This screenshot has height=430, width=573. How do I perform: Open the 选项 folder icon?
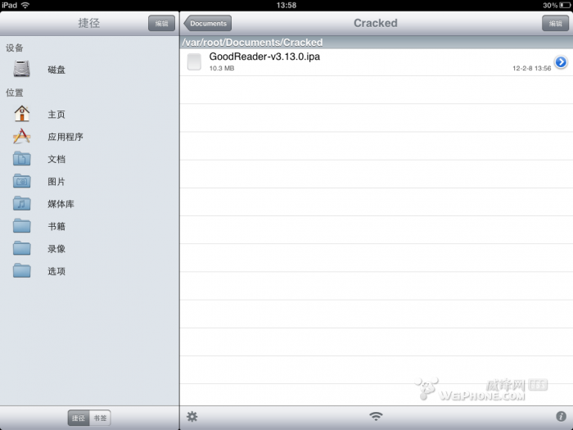click(x=21, y=270)
